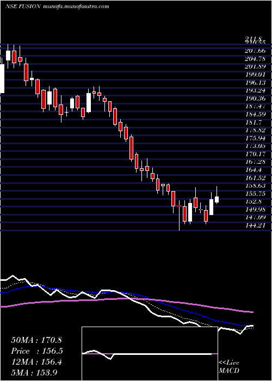Click the 184.59 price level
Image resolution: width=272 pixels, height=381 pixels.
(x=256, y=114)
